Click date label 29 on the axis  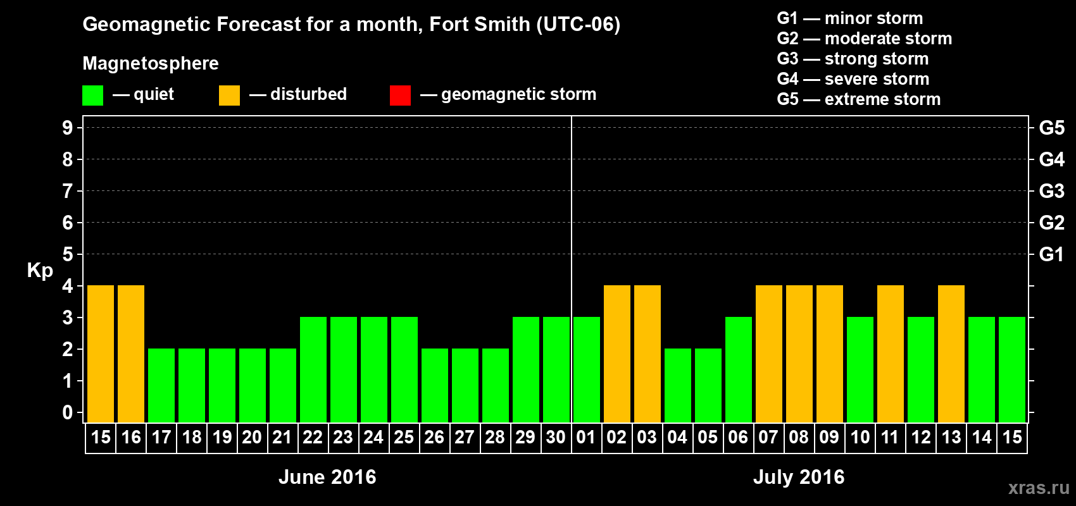point(525,438)
